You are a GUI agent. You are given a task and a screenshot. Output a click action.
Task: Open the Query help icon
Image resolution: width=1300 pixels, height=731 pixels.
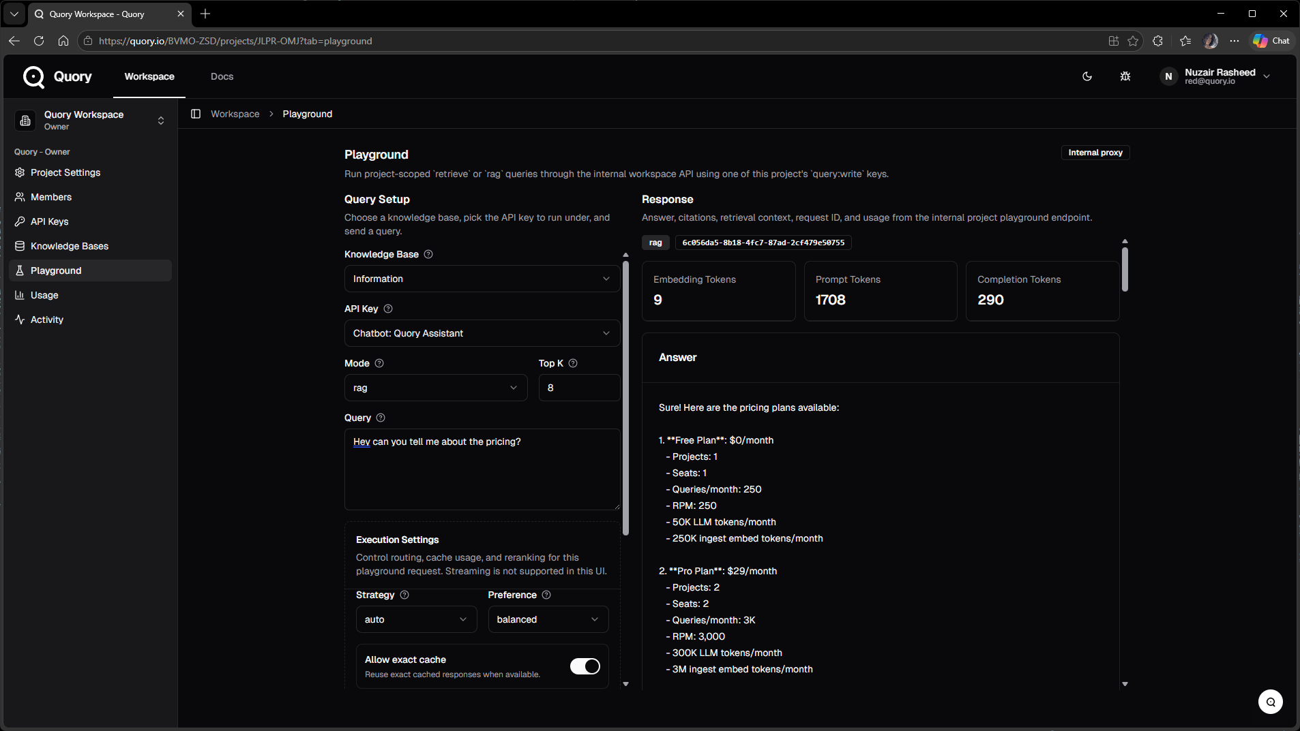click(x=381, y=418)
